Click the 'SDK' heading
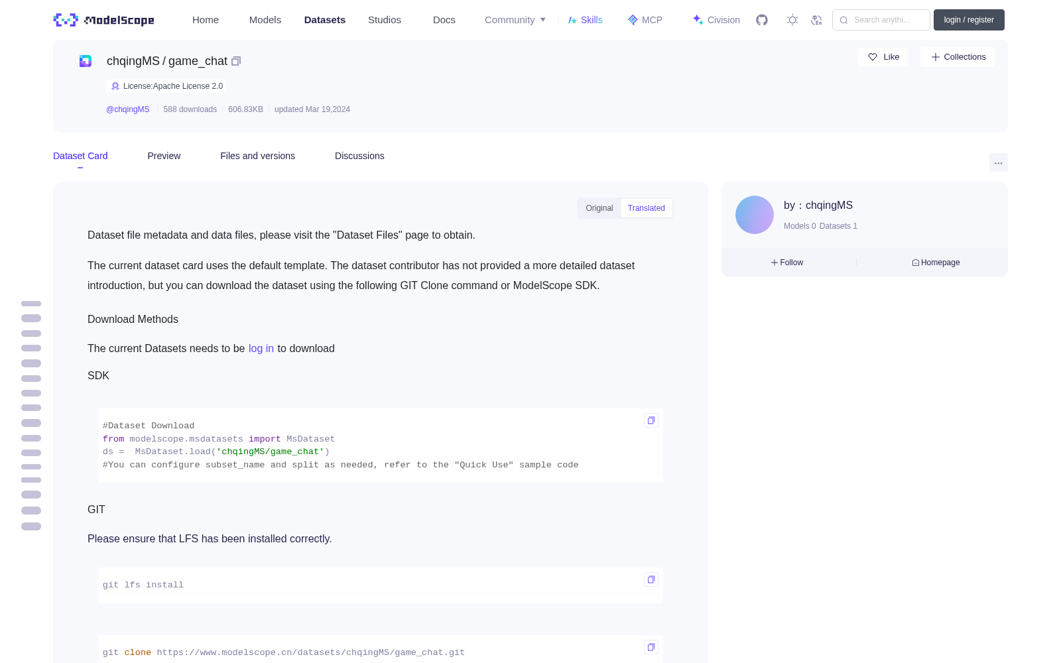Image resolution: width=1061 pixels, height=663 pixels. pos(98,376)
